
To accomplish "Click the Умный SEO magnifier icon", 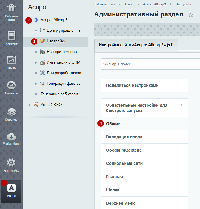I will 36,104.
